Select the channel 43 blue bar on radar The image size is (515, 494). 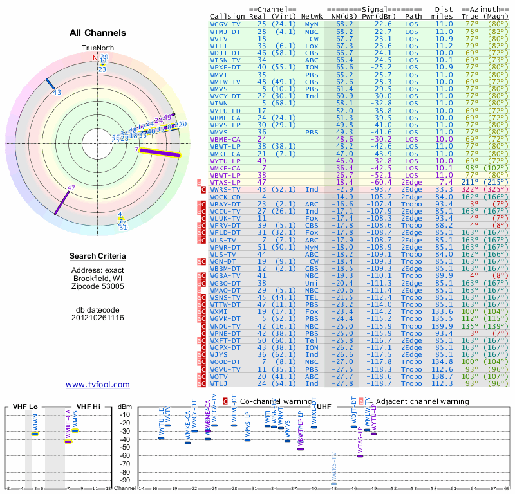50,84
